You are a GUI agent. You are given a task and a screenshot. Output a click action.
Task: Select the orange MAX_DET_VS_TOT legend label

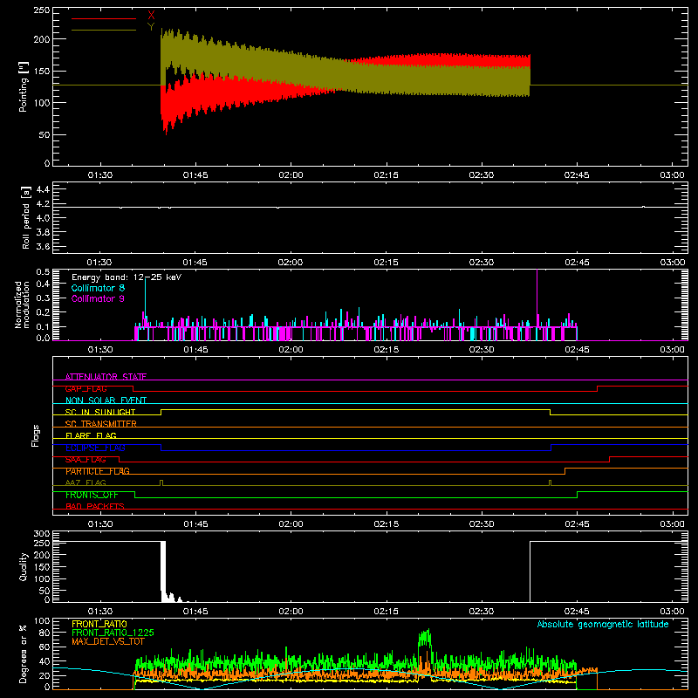tap(108, 641)
